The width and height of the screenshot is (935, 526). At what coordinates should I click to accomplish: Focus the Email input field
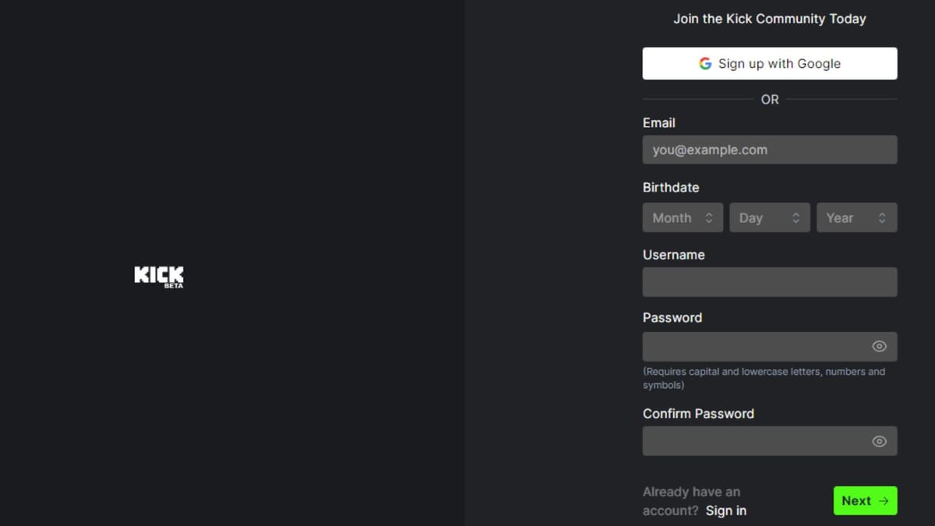(x=770, y=150)
